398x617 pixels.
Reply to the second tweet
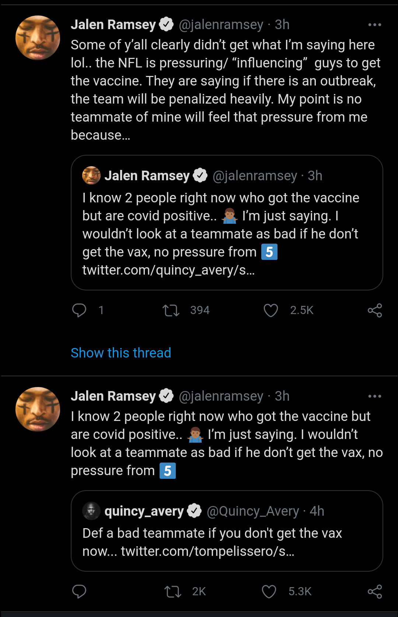point(79,592)
